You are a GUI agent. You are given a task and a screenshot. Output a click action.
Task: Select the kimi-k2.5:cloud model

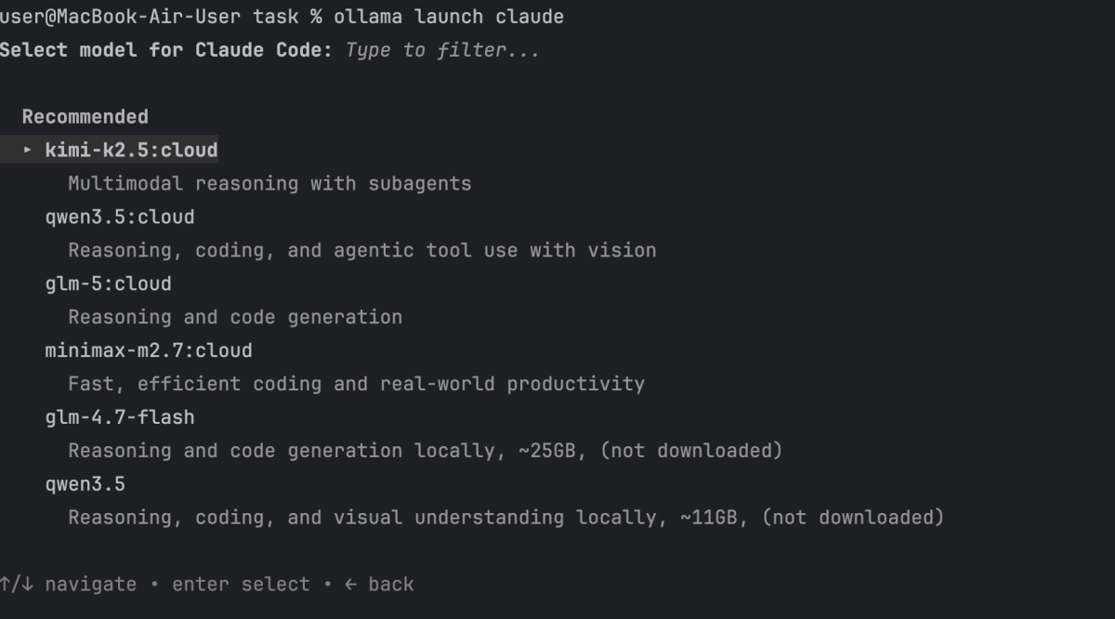[131, 151]
